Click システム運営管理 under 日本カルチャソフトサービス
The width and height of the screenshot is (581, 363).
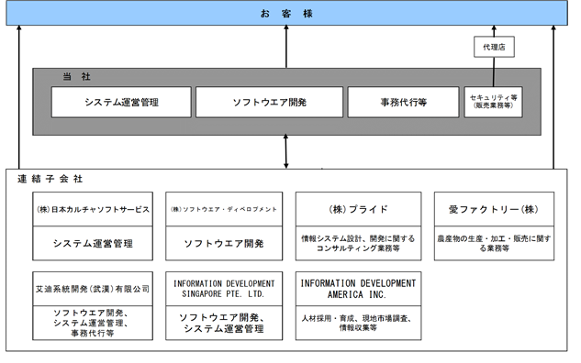click(93, 244)
